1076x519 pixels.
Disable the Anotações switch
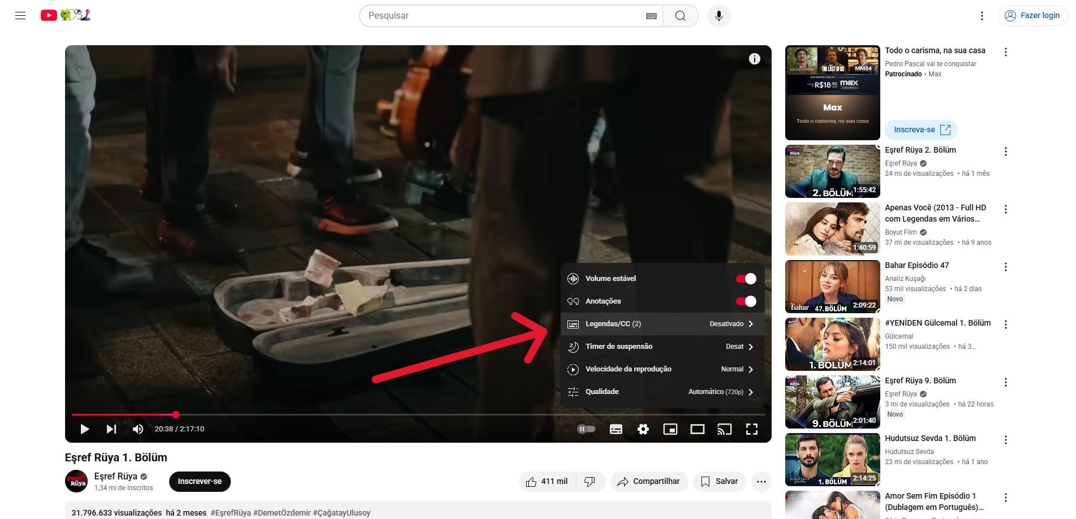click(x=746, y=301)
